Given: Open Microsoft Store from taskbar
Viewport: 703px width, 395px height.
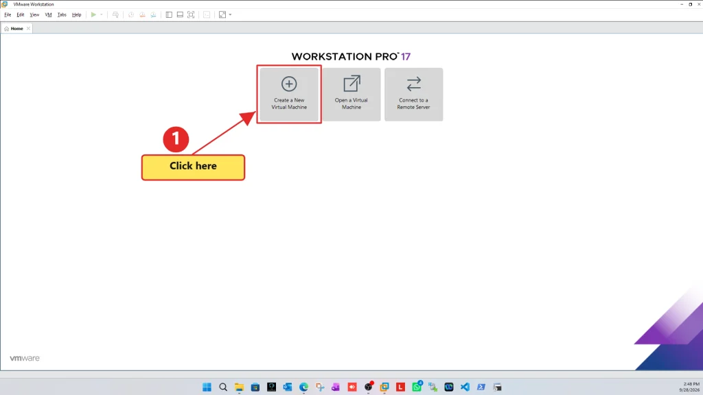Looking at the screenshot, I should coord(255,387).
